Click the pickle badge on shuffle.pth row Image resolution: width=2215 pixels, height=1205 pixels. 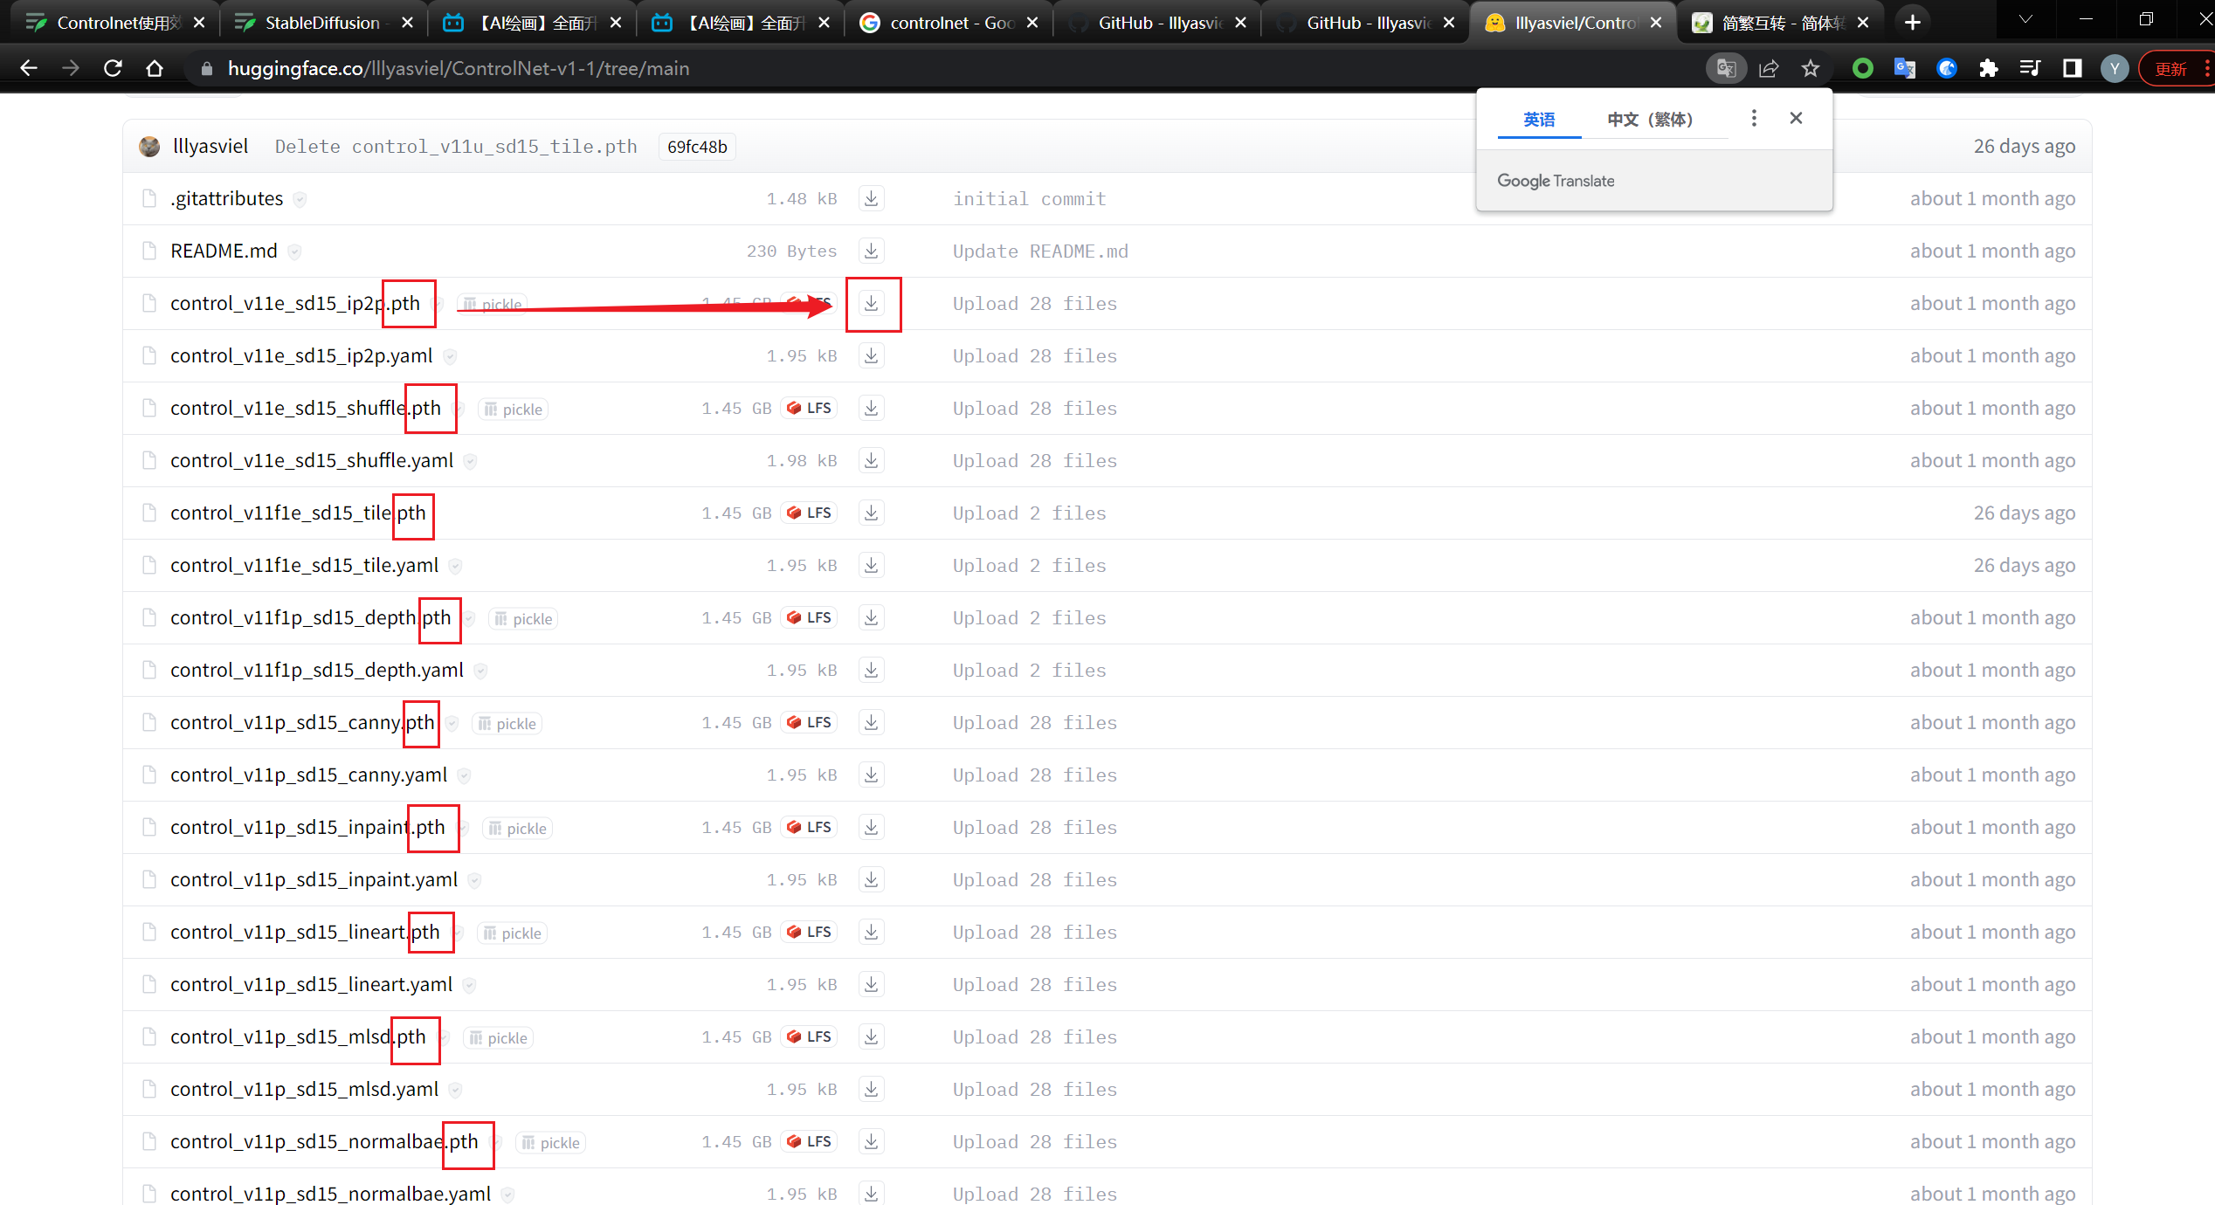tap(514, 410)
